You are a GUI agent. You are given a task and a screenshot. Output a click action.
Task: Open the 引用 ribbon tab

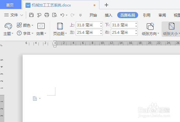(x=146, y=15)
